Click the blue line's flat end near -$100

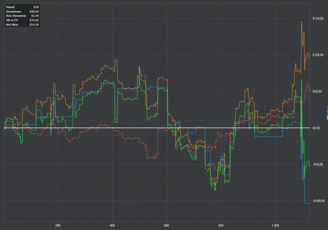coord(307,203)
